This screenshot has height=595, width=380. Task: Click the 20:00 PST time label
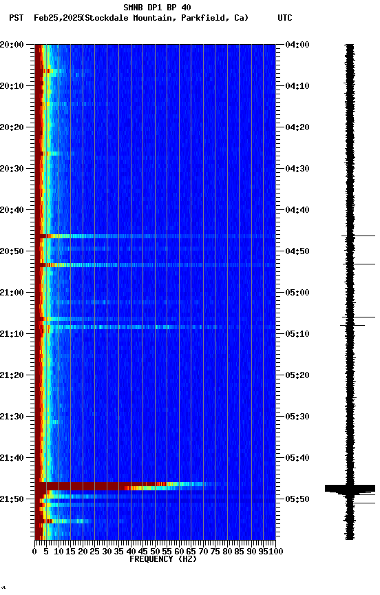click(12, 45)
